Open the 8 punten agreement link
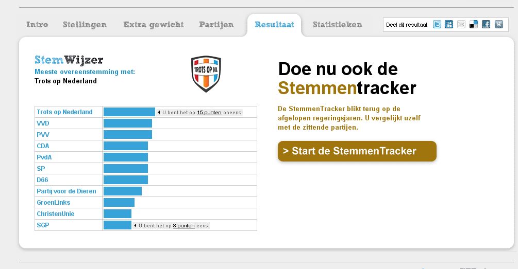The image size is (518, 269). [183, 225]
